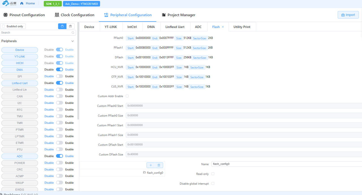Image resolution: width=362 pixels, height=195 pixels.
Task: Delete flash config using the trash icon
Action: pyautogui.click(x=159, y=165)
